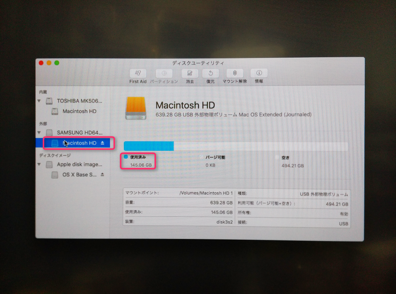Select the Apple disk image entry
The image size is (396, 294).
pyautogui.click(x=79, y=164)
